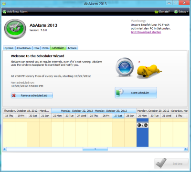This screenshot has height=172, width=191.
Task: Click the red X remove icon
Action: pos(14,96)
